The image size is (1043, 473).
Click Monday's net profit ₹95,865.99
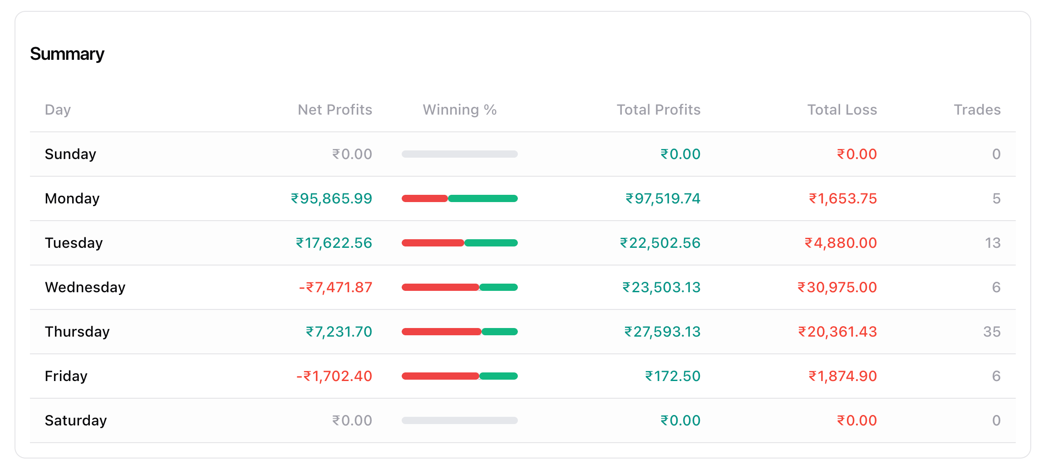point(331,198)
